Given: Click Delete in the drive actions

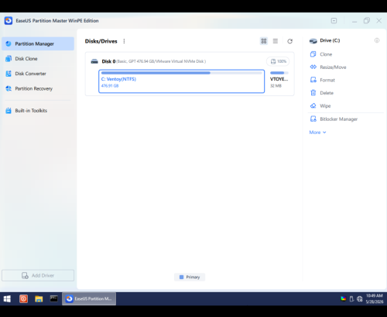Looking at the screenshot, I should tap(327, 93).
